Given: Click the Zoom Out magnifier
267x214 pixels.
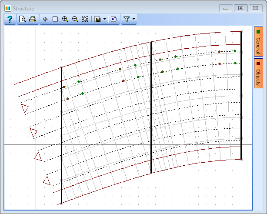Looking at the screenshot, I should pyautogui.click(x=75, y=19).
